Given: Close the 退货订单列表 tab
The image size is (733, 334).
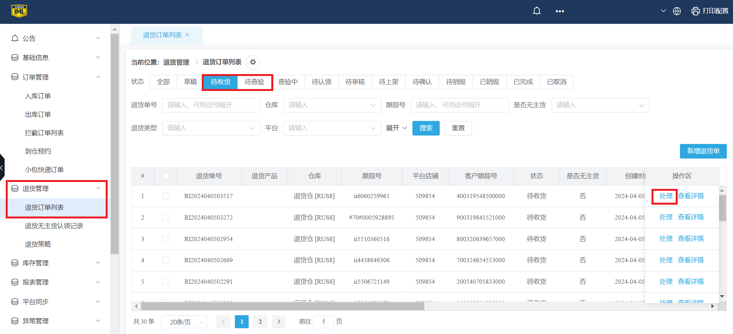Looking at the screenshot, I should (188, 35).
